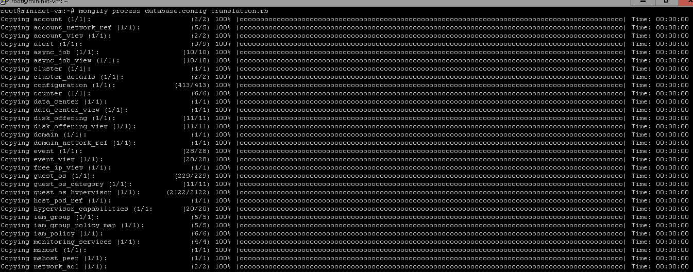
Task: Click the 'Copying free_ip_view' text
Action: 56,167
